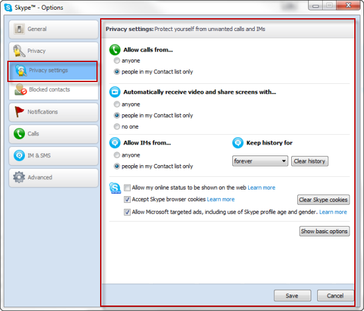Open Learn more link for targeted ads

pos(333,212)
